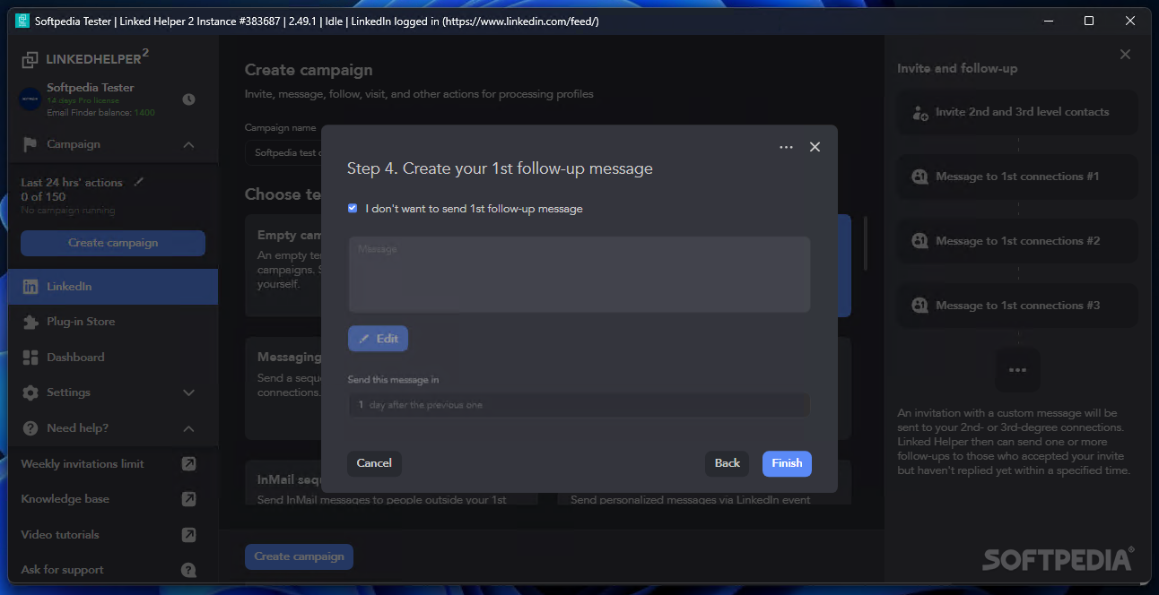Collapse the Need help? section chevron
This screenshot has width=1159, height=595.
click(x=188, y=428)
